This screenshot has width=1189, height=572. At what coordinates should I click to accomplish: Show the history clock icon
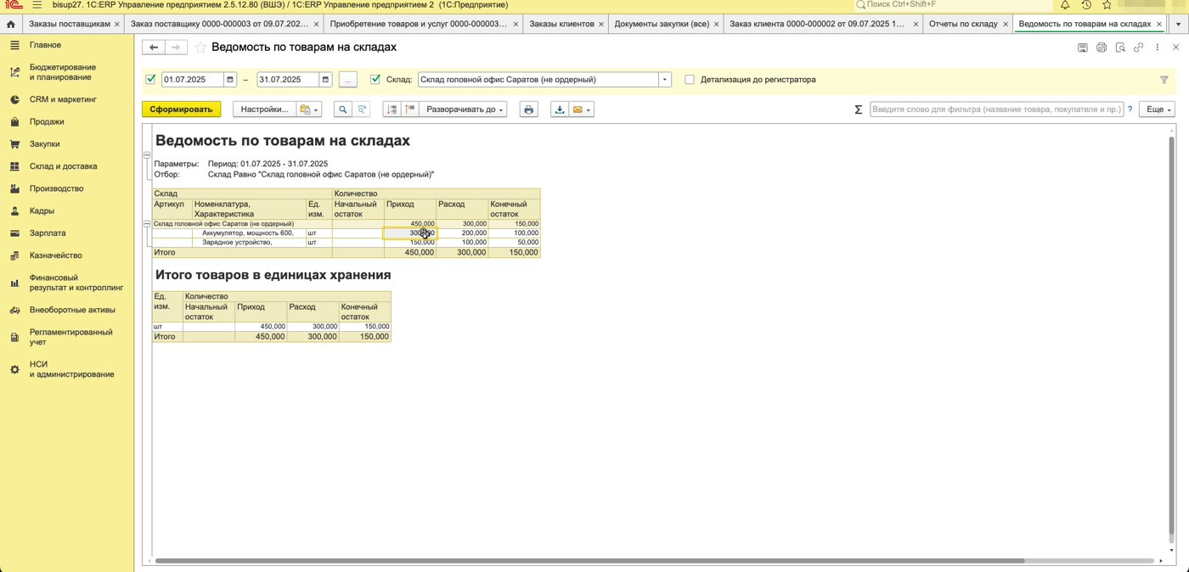1086,5
